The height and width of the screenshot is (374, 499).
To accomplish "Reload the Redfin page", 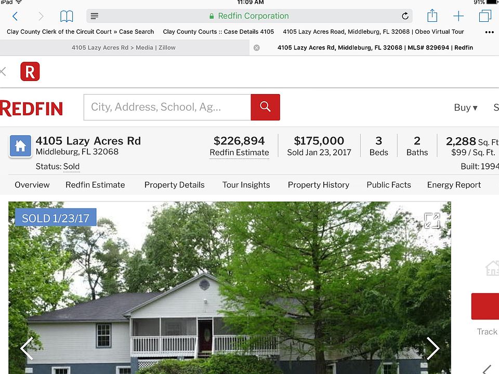I will click(x=405, y=16).
